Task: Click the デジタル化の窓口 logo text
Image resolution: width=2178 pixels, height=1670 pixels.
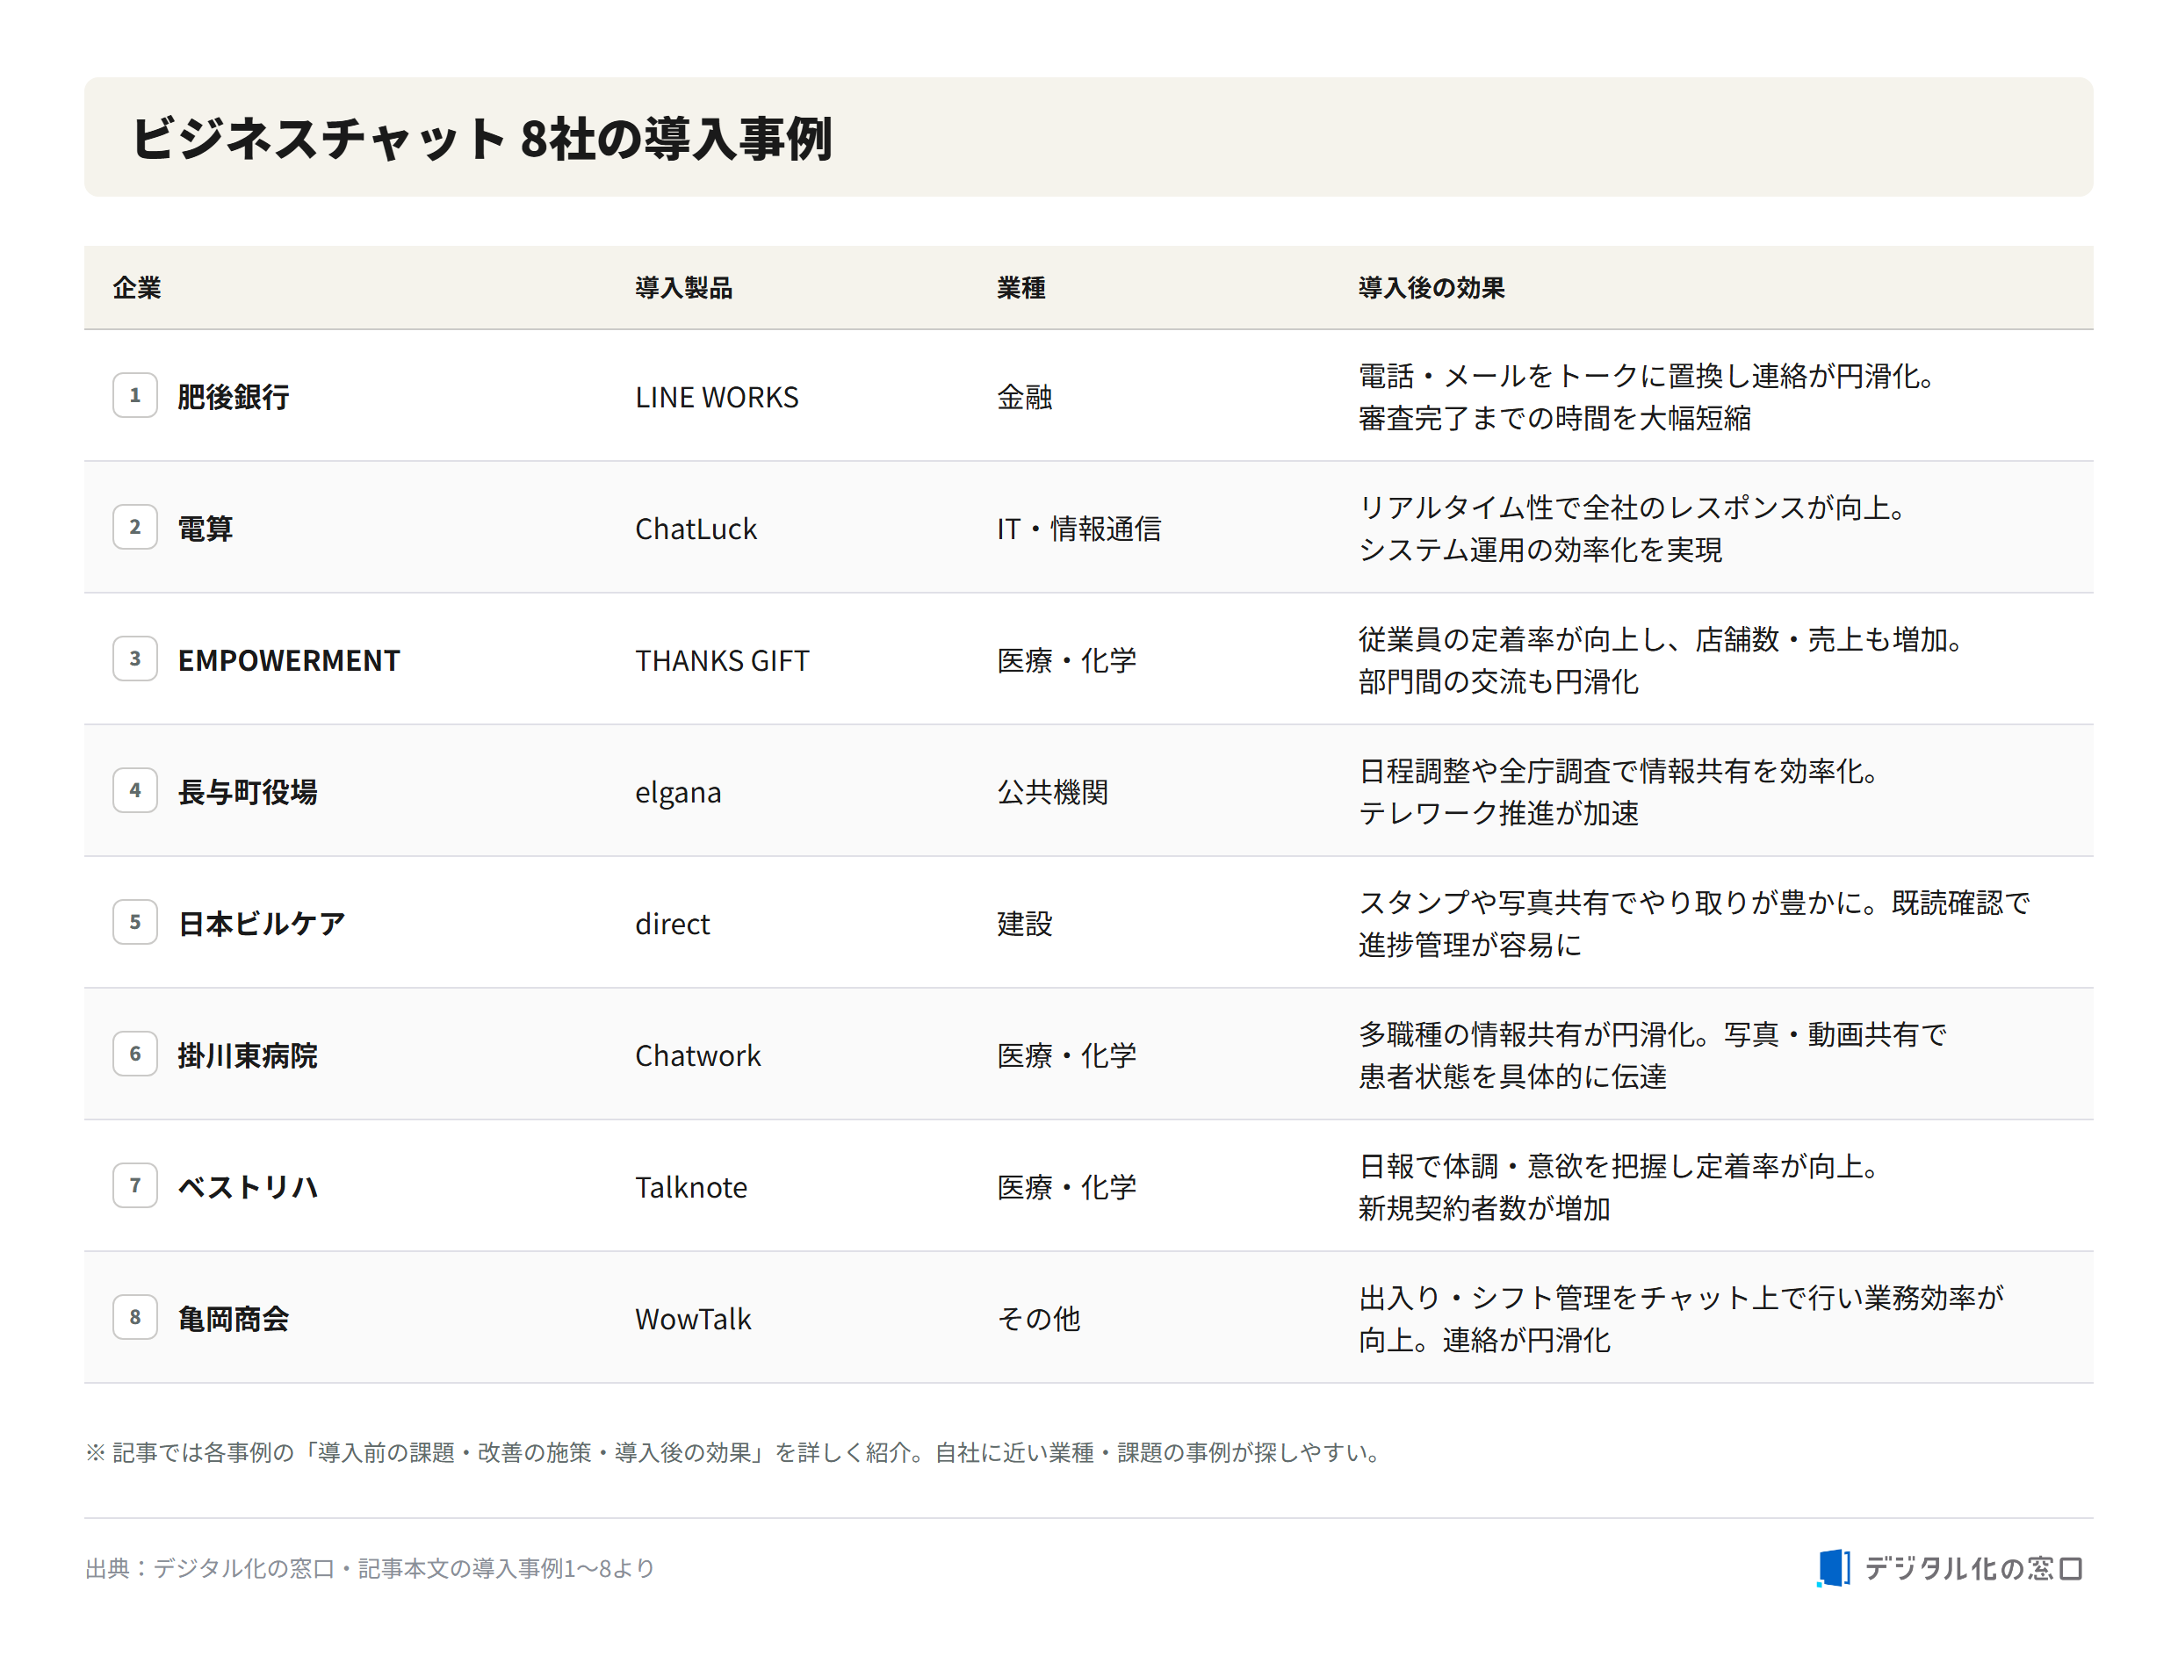Action: [1972, 1569]
